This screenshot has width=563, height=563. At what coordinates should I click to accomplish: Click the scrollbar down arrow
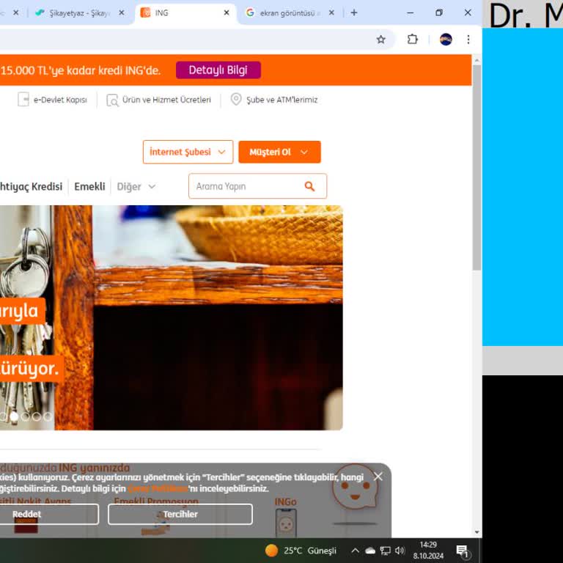[476, 532]
